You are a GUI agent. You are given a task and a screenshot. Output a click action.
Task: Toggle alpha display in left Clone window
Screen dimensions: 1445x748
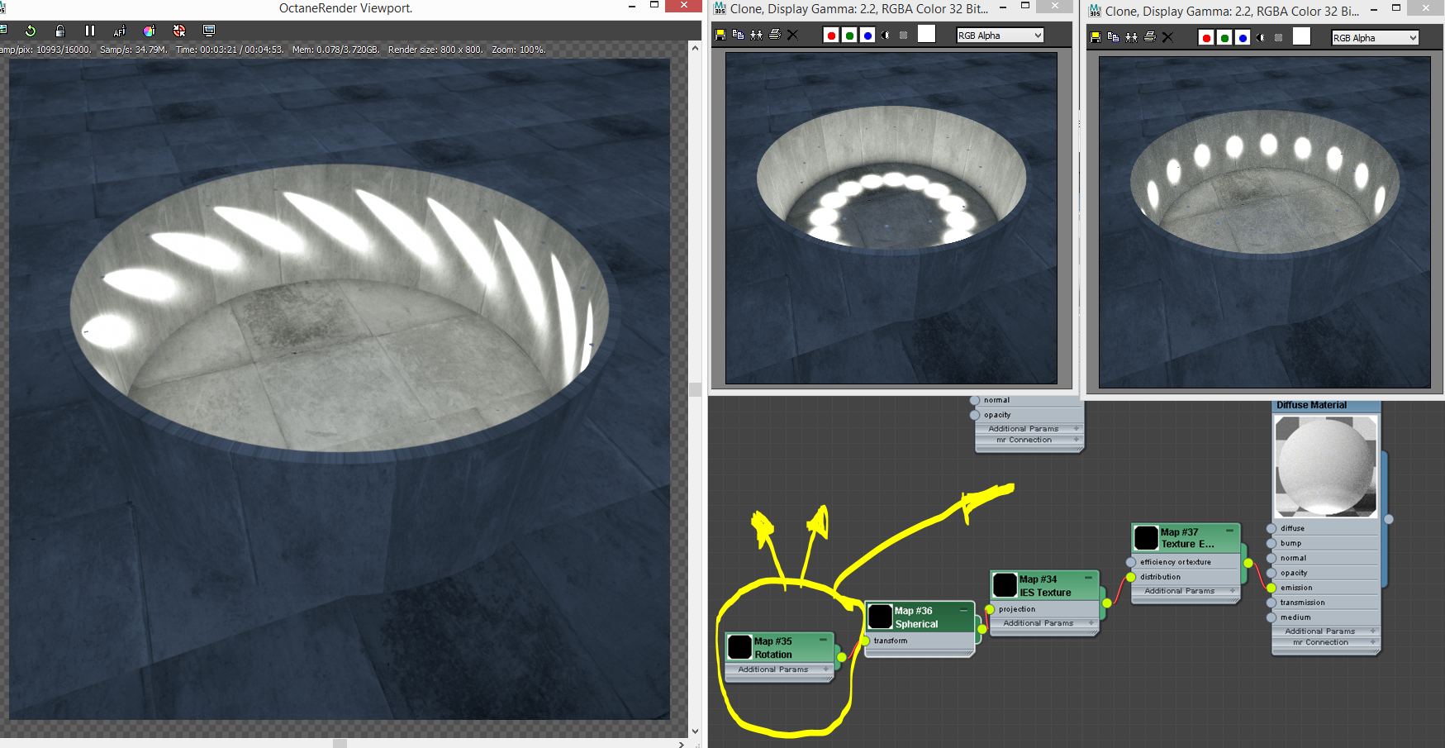(x=886, y=35)
